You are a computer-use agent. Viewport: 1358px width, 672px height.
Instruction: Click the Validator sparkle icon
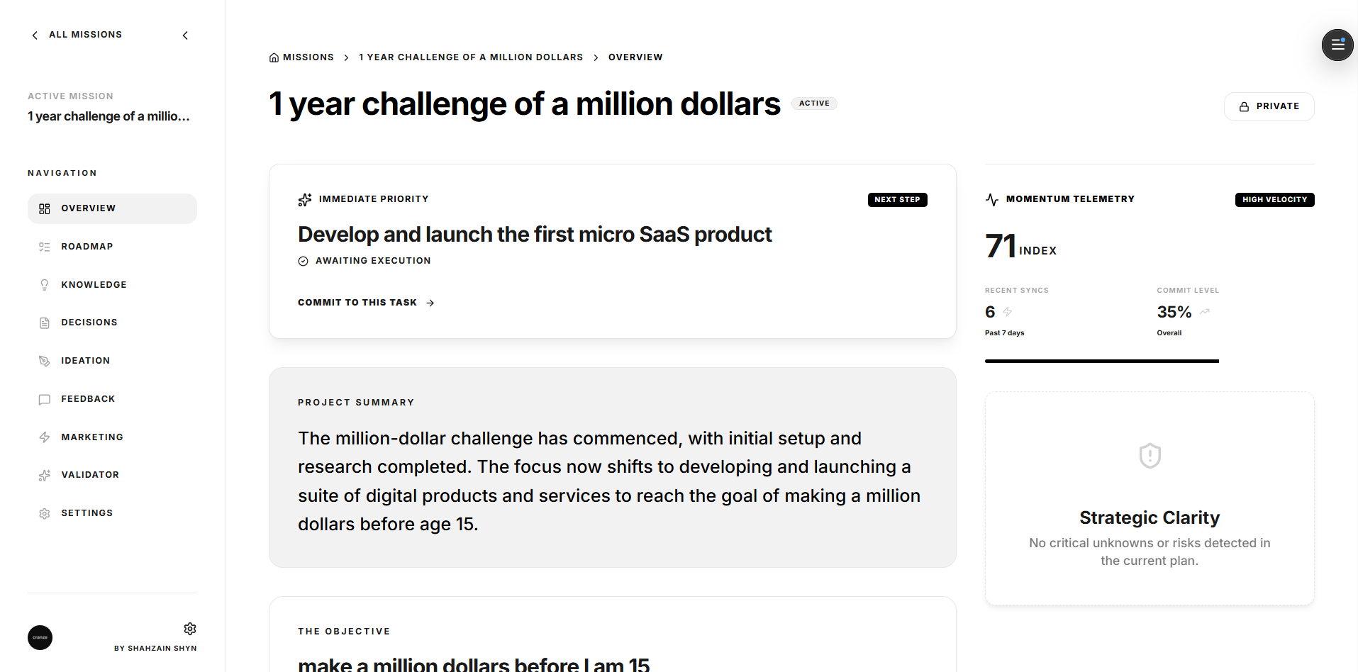pyautogui.click(x=45, y=475)
